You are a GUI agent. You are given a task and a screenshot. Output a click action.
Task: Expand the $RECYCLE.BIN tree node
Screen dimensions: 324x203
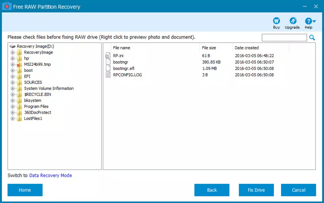tap(12, 94)
